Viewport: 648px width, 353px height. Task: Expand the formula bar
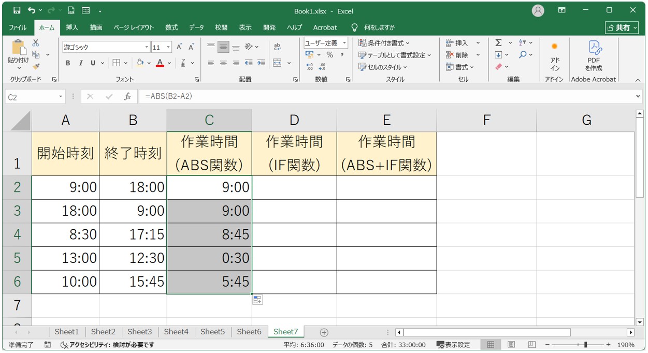(x=638, y=97)
